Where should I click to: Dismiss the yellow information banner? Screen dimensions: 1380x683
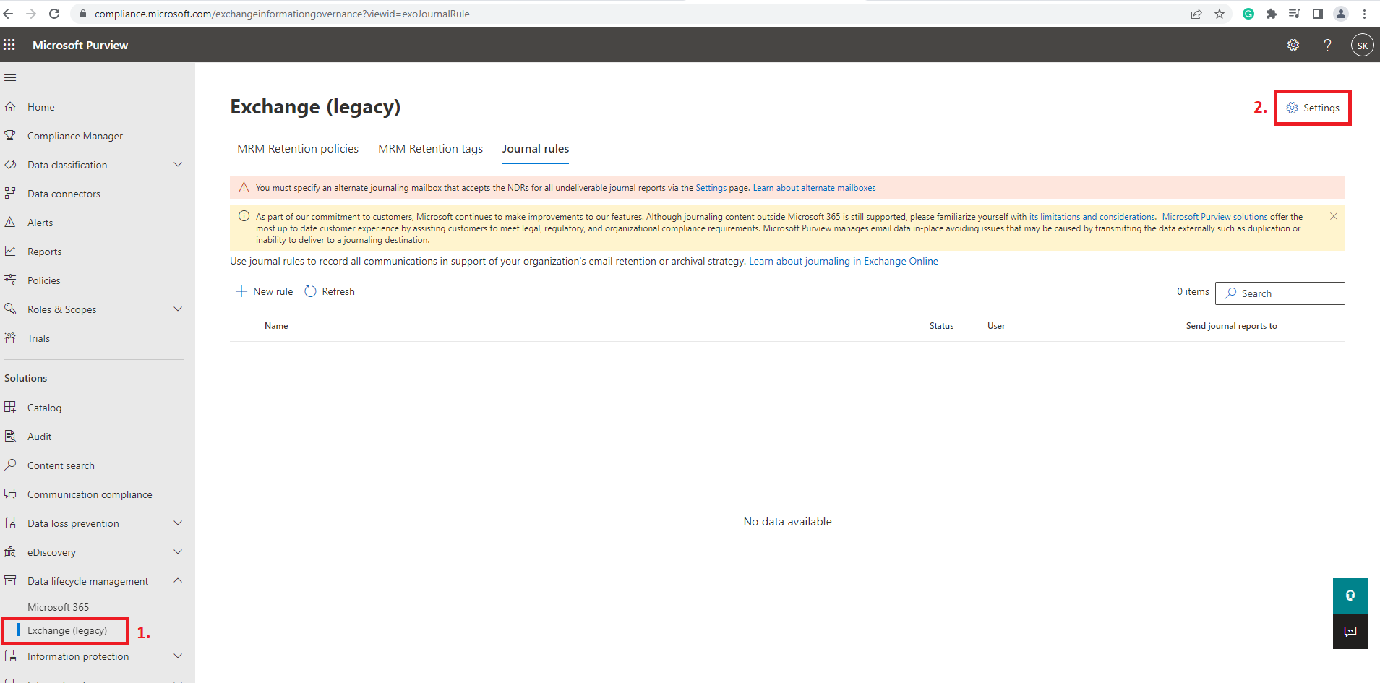pos(1333,216)
